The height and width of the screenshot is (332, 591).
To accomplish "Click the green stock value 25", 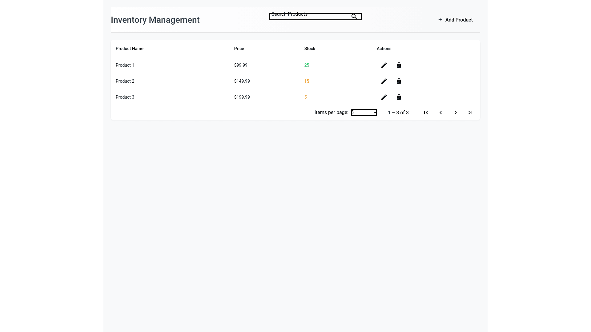I will click(x=307, y=65).
